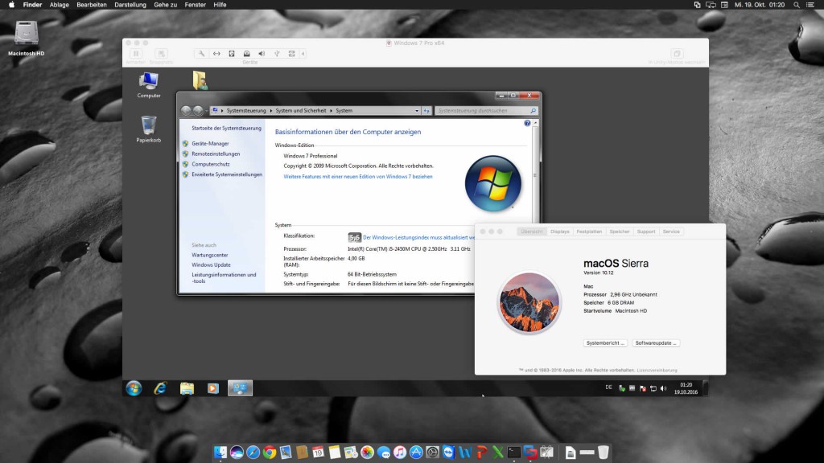Launch Safari from the Dock
This screenshot has width=824, height=463.
253,452
